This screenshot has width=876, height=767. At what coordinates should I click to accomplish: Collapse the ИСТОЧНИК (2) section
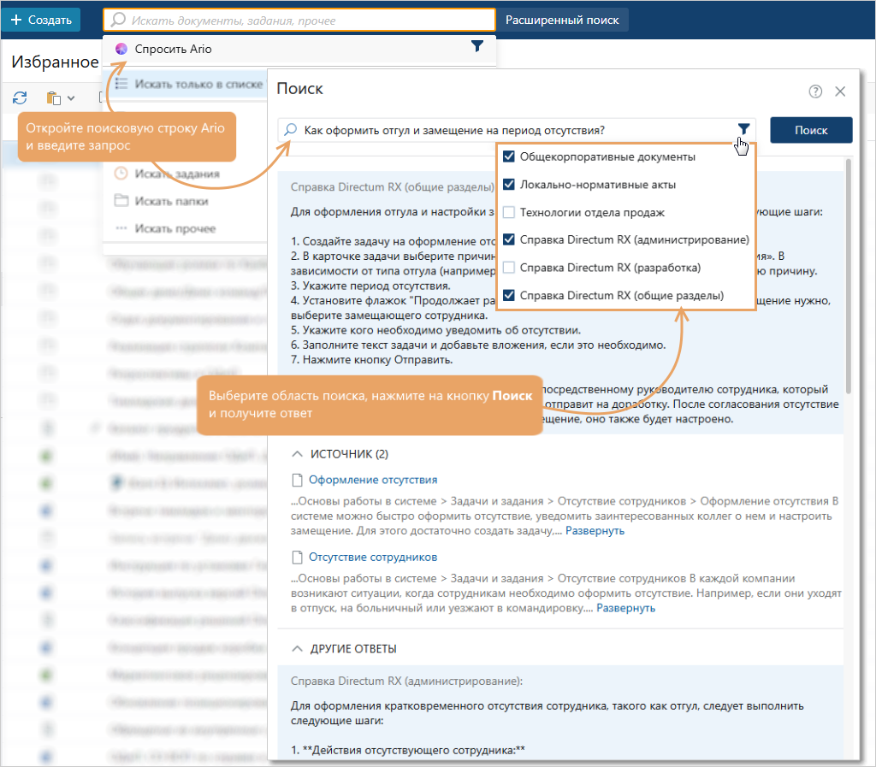pyautogui.click(x=297, y=454)
